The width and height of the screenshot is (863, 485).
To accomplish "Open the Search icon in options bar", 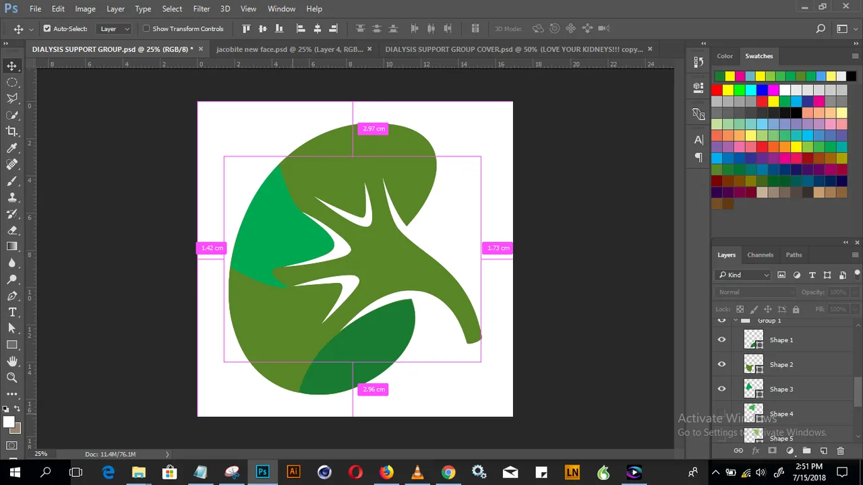I will point(821,29).
